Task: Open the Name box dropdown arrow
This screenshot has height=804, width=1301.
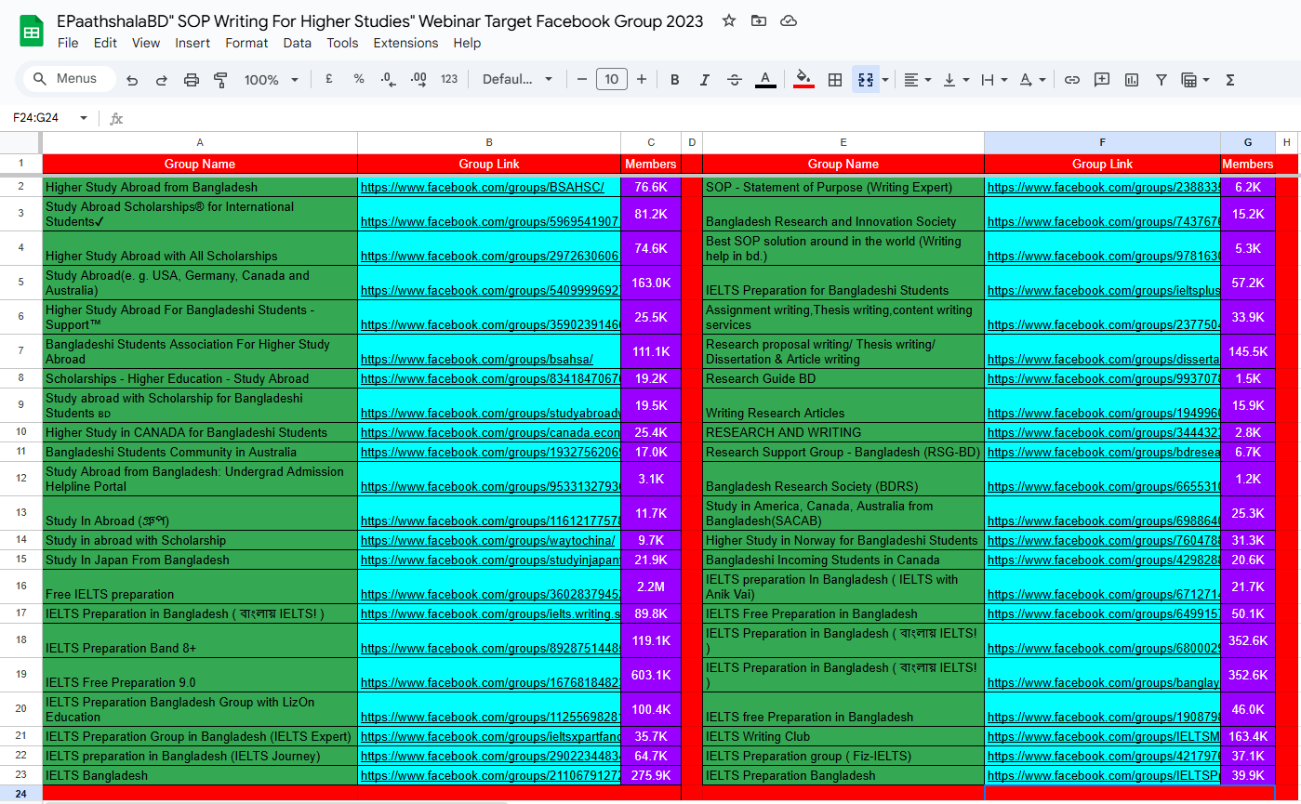Action: tap(84, 118)
